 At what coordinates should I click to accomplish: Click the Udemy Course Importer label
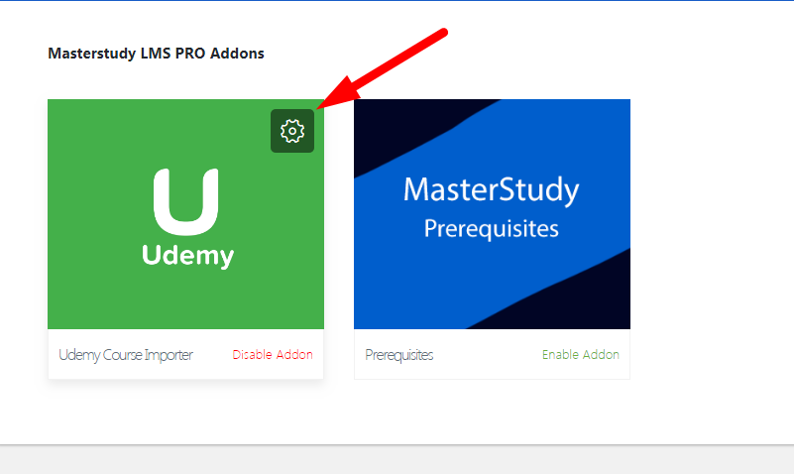point(126,355)
